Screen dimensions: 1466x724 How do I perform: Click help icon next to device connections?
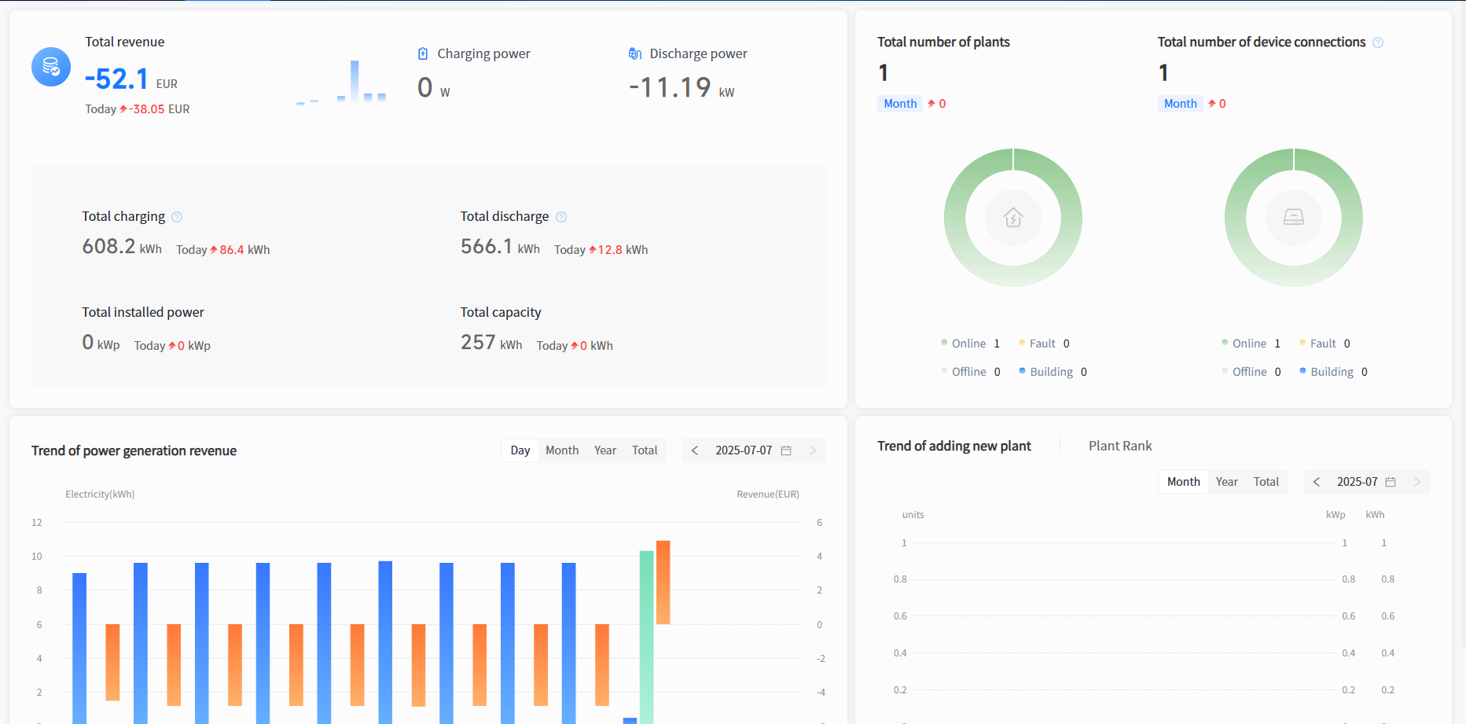(x=1378, y=42)
